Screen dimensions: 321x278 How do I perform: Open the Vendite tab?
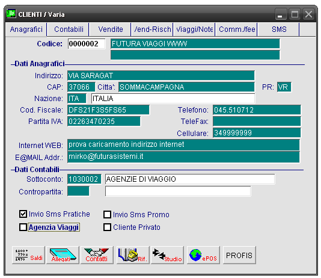click(x=111, y=29)
